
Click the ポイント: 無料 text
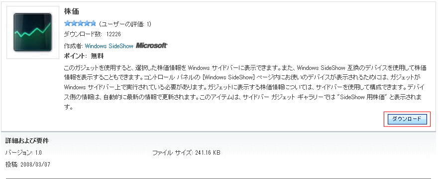pos(84,56)
